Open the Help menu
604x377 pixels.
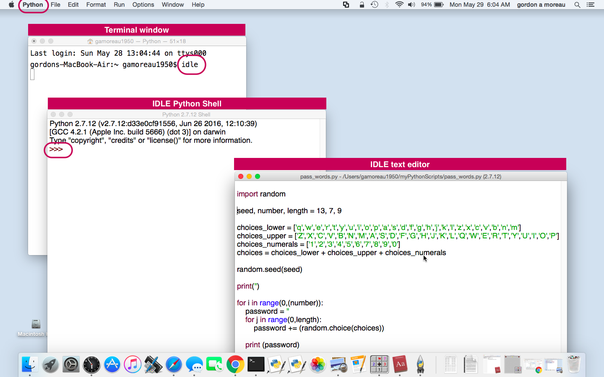(198, 5)
